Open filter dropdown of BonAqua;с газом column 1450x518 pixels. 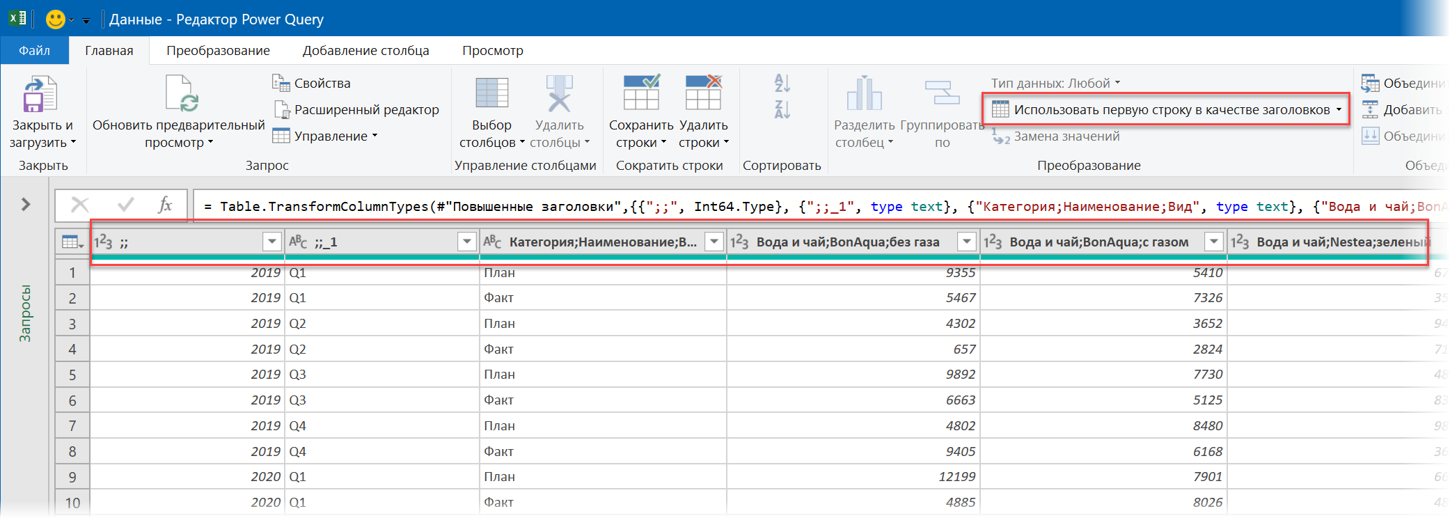point(1214,242)
